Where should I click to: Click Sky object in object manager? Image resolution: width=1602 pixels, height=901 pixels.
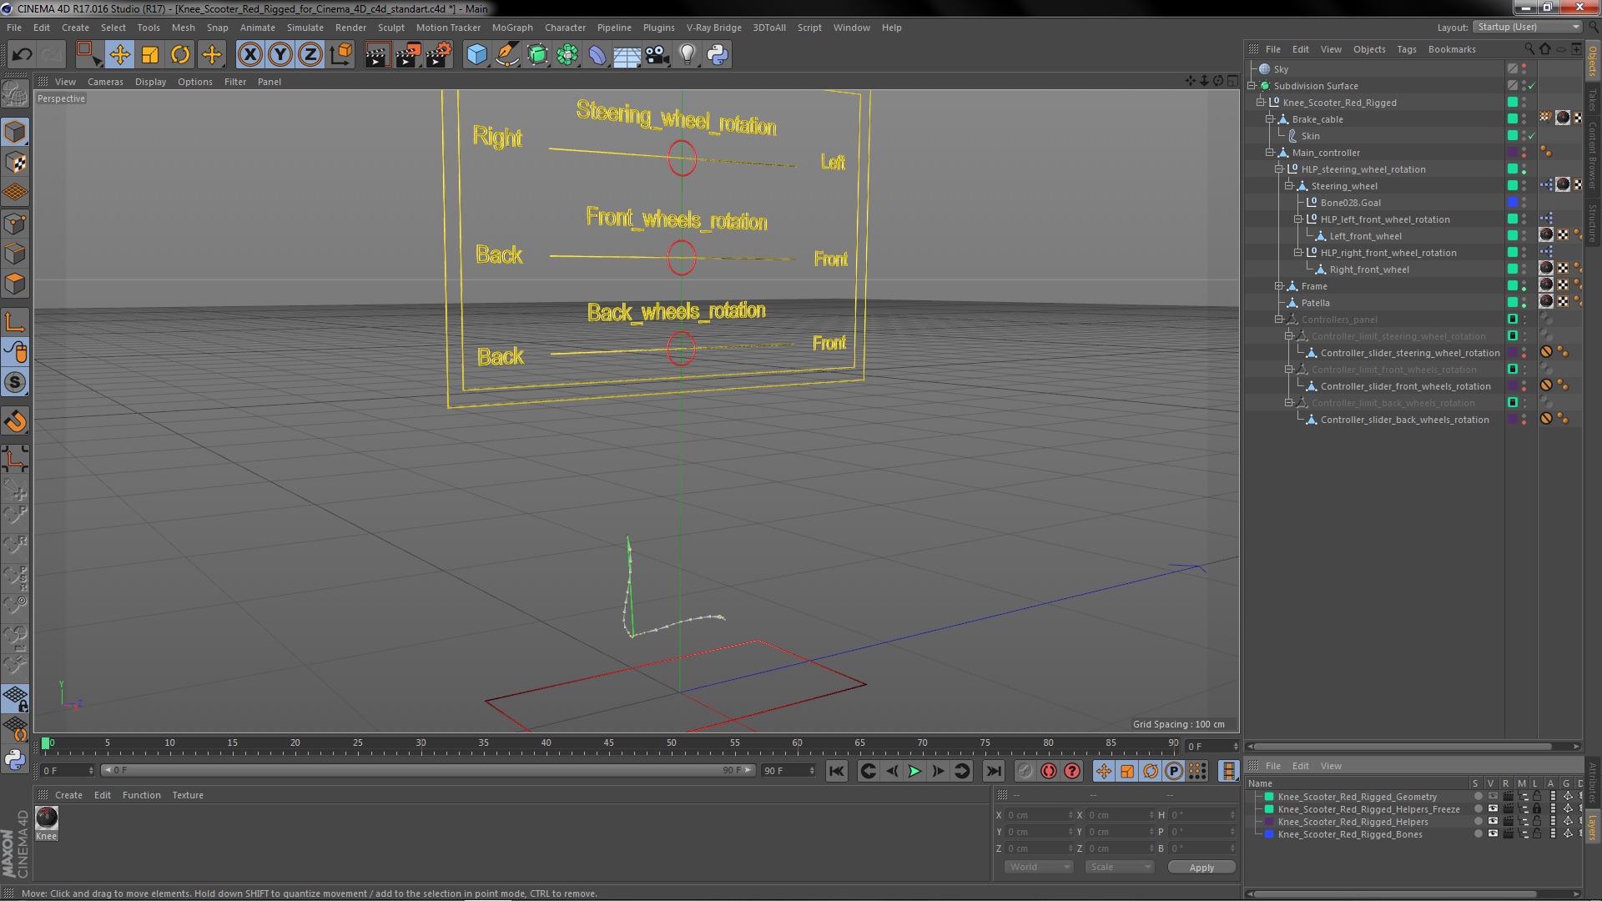tap(1281, 69)
